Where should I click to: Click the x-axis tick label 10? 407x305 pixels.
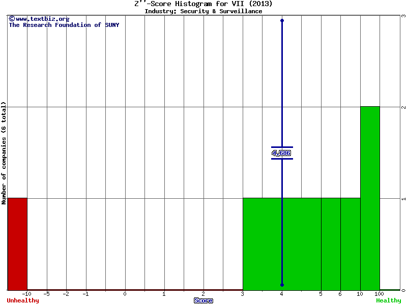[x=360, y=294]
